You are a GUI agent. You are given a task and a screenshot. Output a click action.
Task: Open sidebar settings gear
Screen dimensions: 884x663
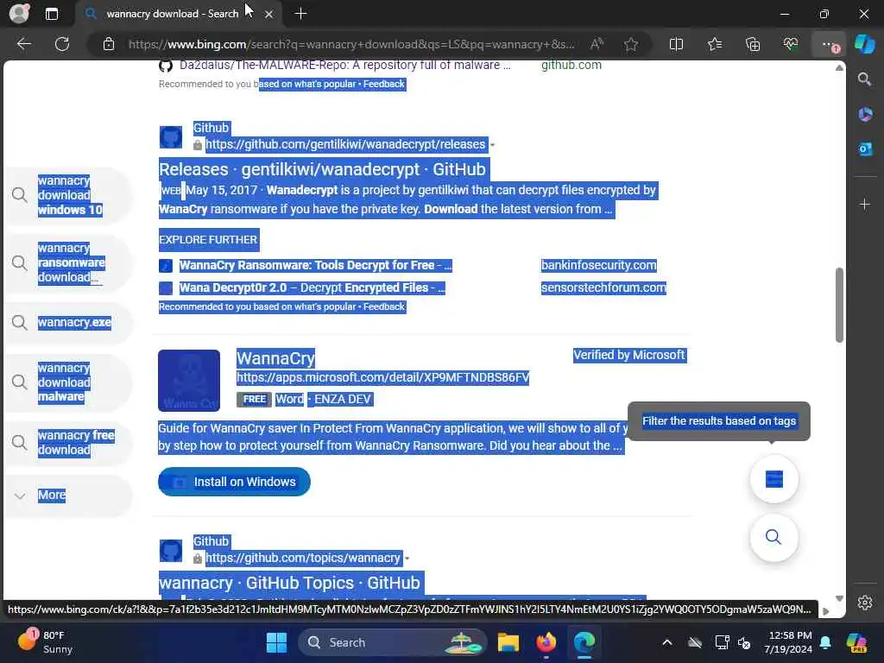coord(865,603)
